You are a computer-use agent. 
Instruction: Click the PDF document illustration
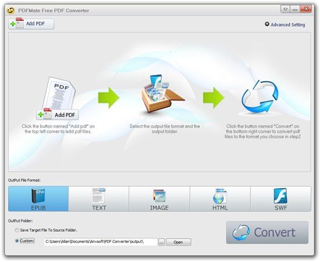point(59,94)
